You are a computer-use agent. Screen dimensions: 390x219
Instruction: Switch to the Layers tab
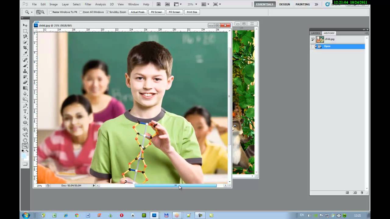pos(316,33)
